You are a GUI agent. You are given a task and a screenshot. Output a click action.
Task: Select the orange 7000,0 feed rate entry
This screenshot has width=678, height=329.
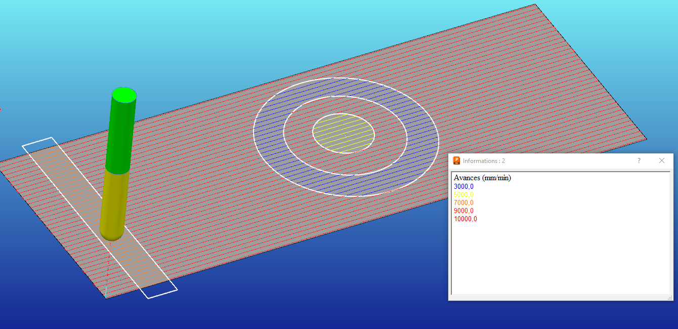tap(463, 203)
